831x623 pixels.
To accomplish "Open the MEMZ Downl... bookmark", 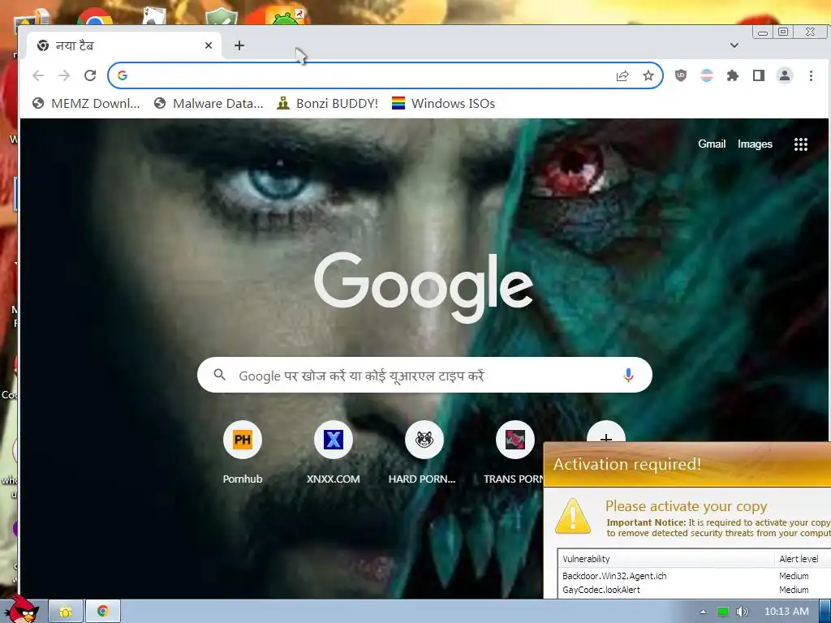I will point(86,103).
